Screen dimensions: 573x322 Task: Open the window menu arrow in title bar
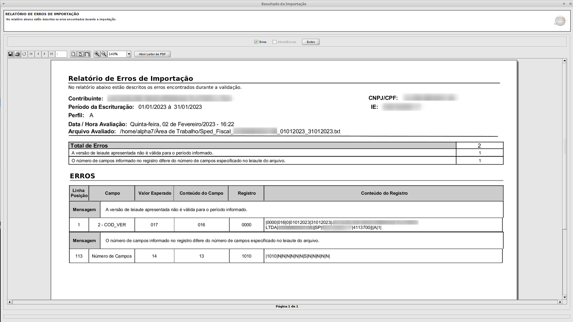point(3,4)
